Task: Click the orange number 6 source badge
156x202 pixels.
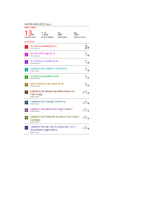Action: point(26,85)
